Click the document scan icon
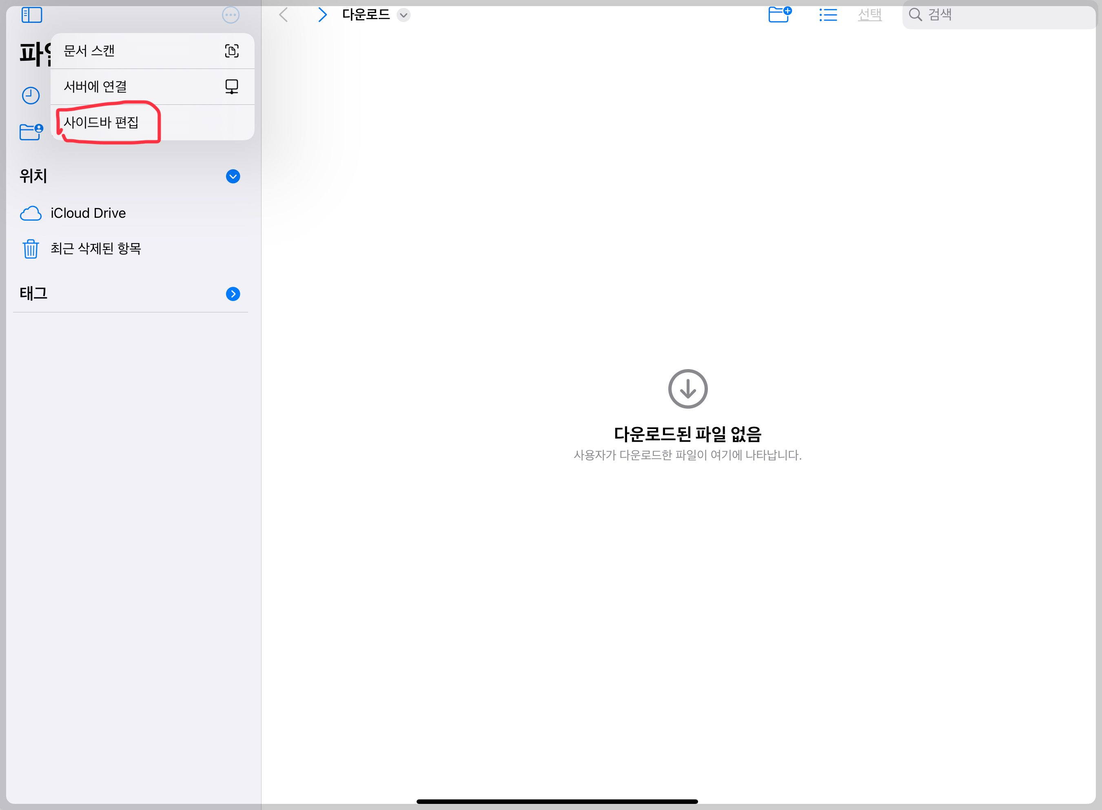The width and height of the screenshot is (1102, 810). 231,51
